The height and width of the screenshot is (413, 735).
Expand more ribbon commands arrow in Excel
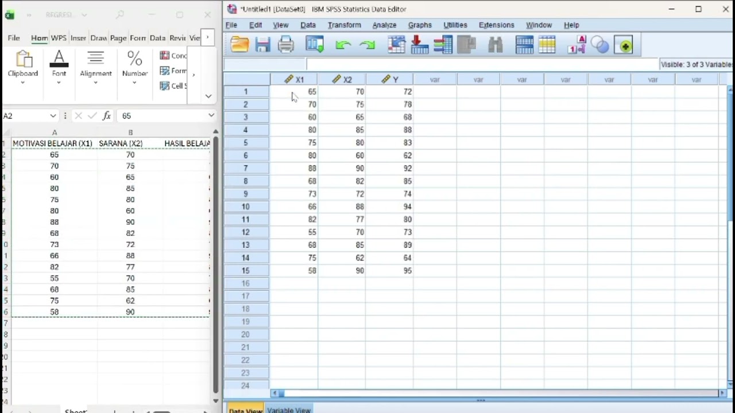point(194,75)
